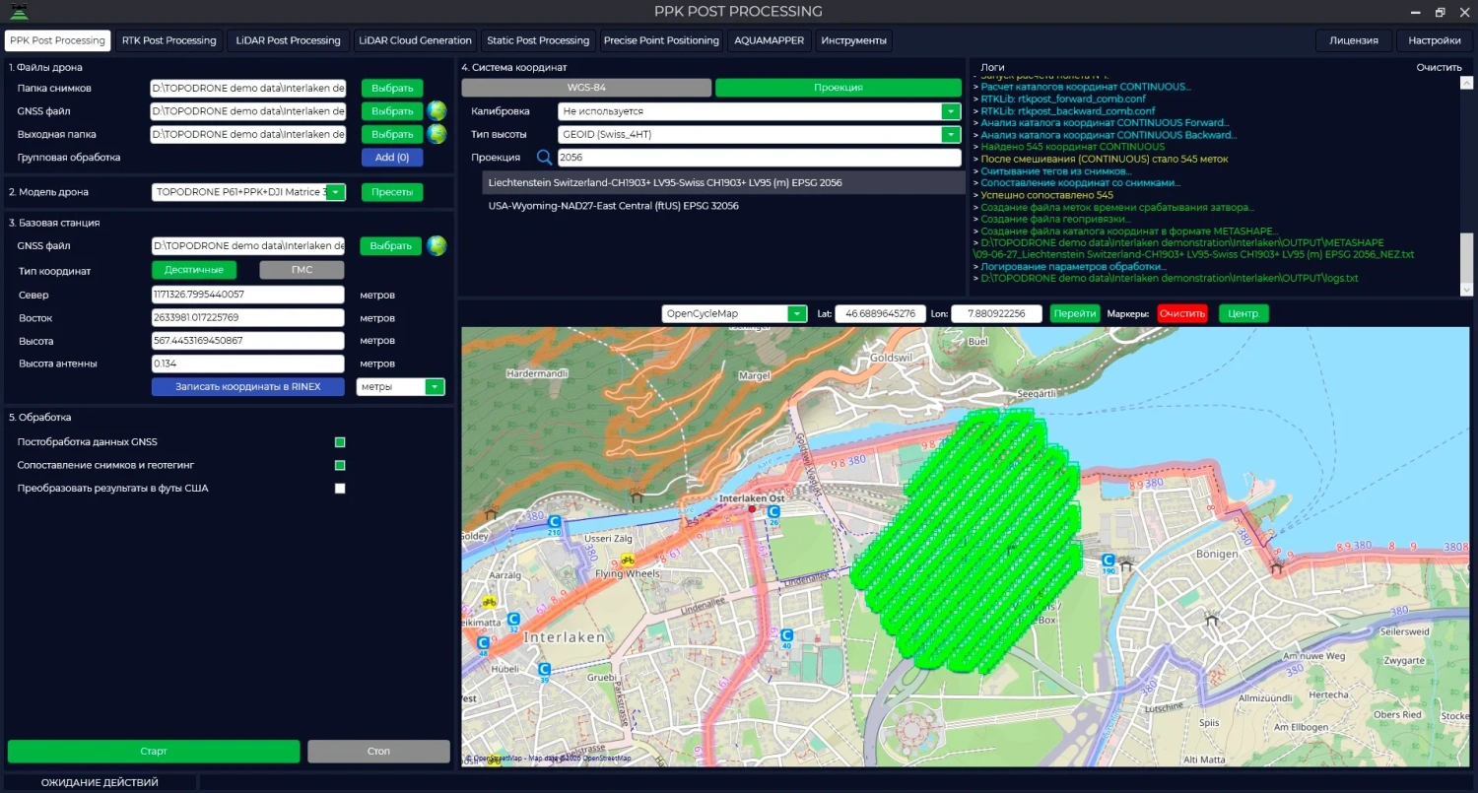Select PPK Post Processing tab
This screenshot has width=1478, height=793.
pos(57,40)
